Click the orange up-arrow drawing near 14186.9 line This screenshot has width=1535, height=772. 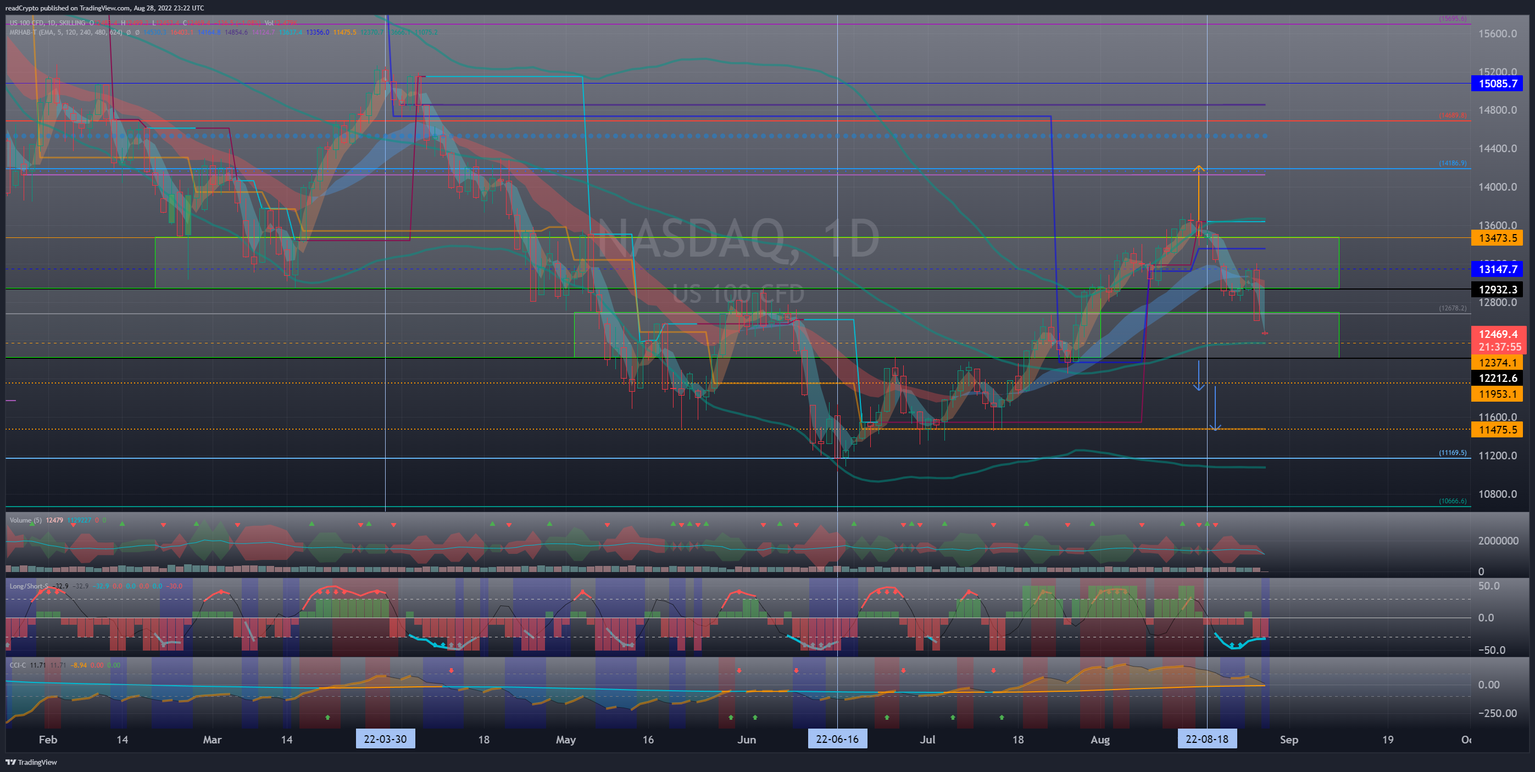tap(1199, 195)
